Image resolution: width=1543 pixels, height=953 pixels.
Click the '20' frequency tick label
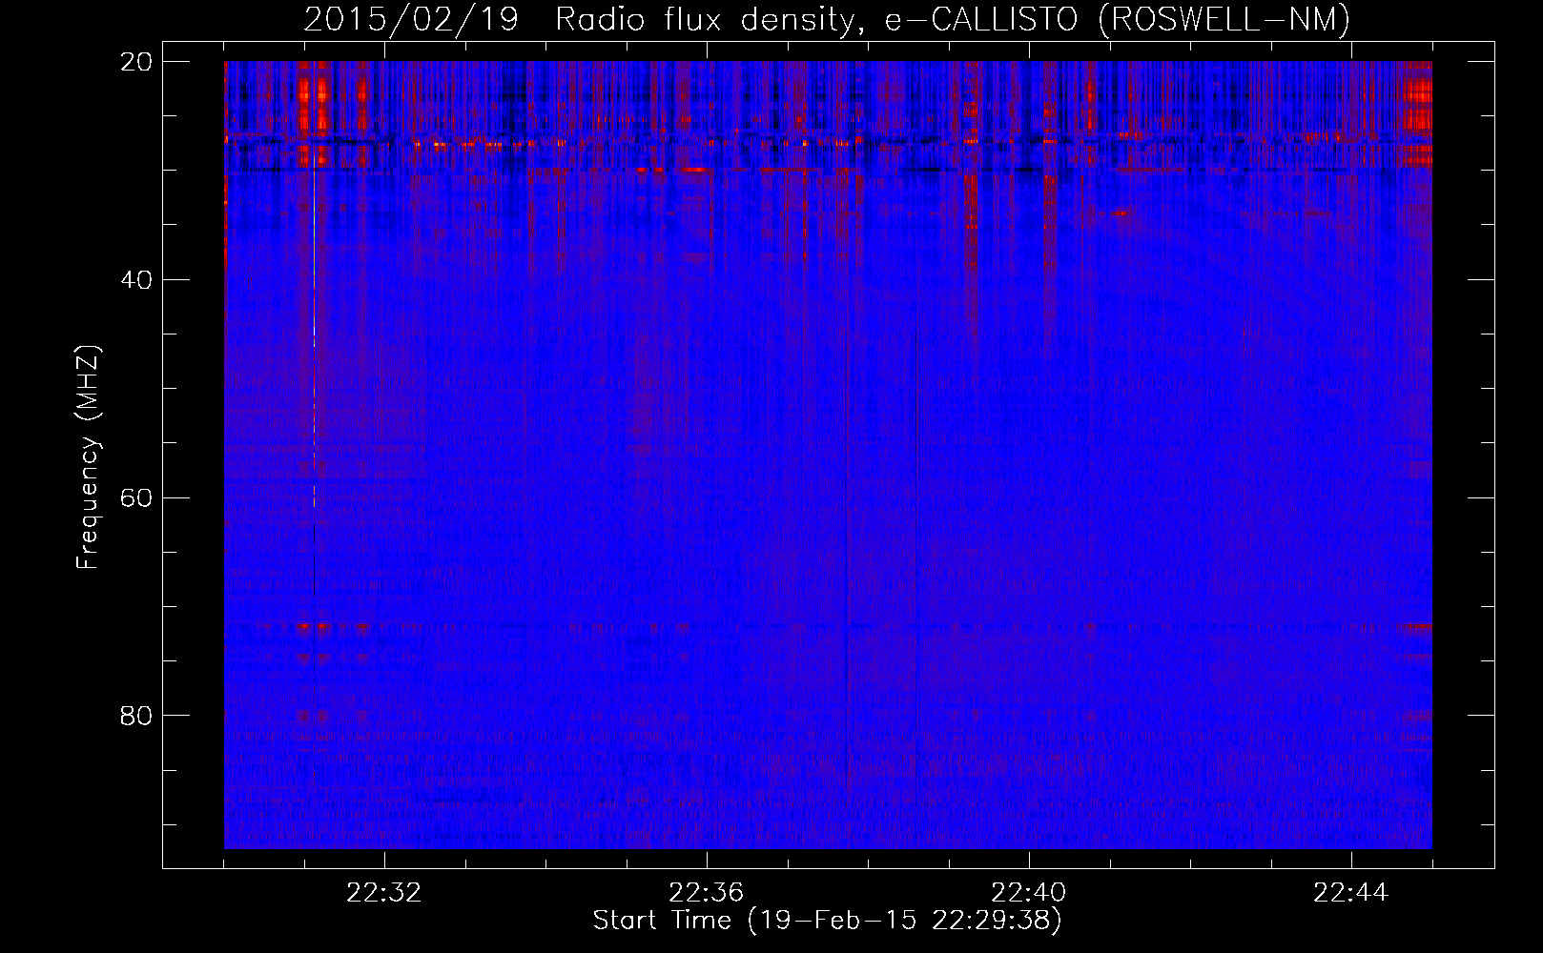point(136,62)
